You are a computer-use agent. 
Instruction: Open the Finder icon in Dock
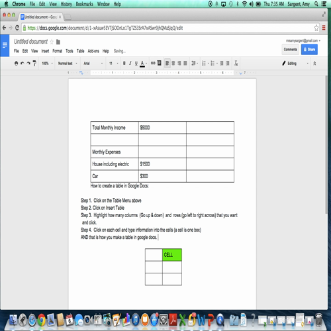pos(13,320)
